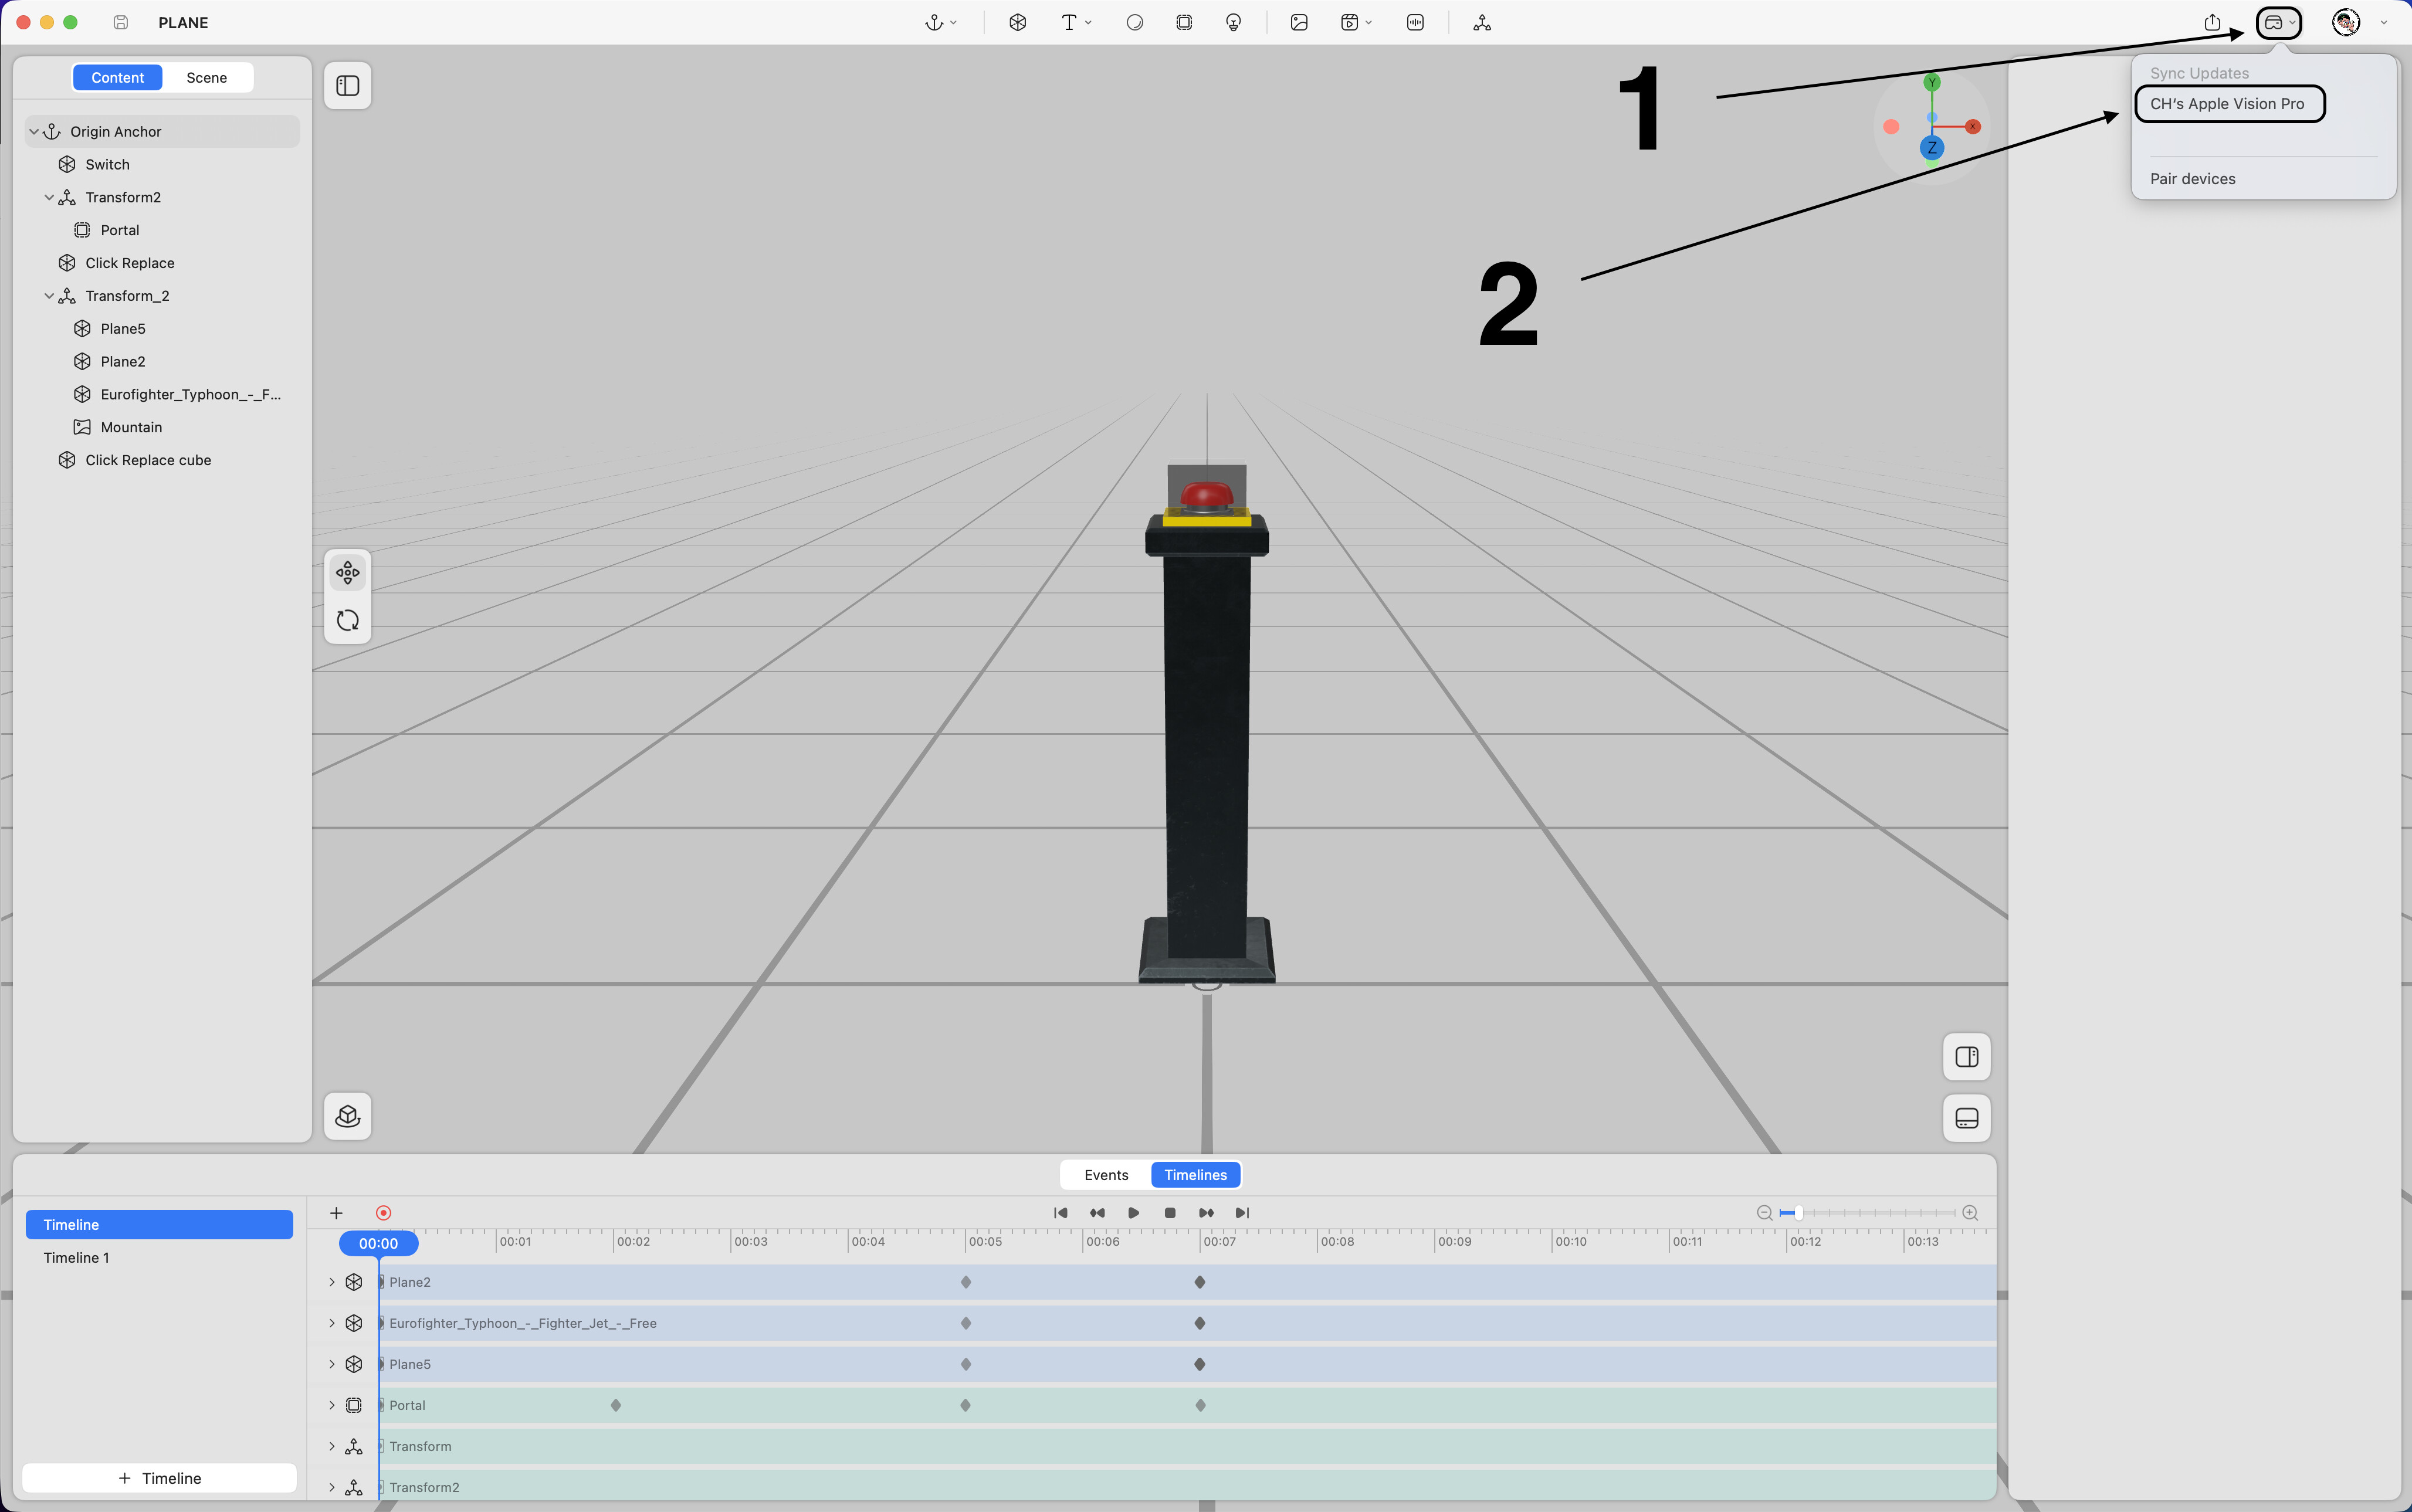Collapse the Origin Anchor tree item
2412x1512 pixels.
[x=34, y=132]
